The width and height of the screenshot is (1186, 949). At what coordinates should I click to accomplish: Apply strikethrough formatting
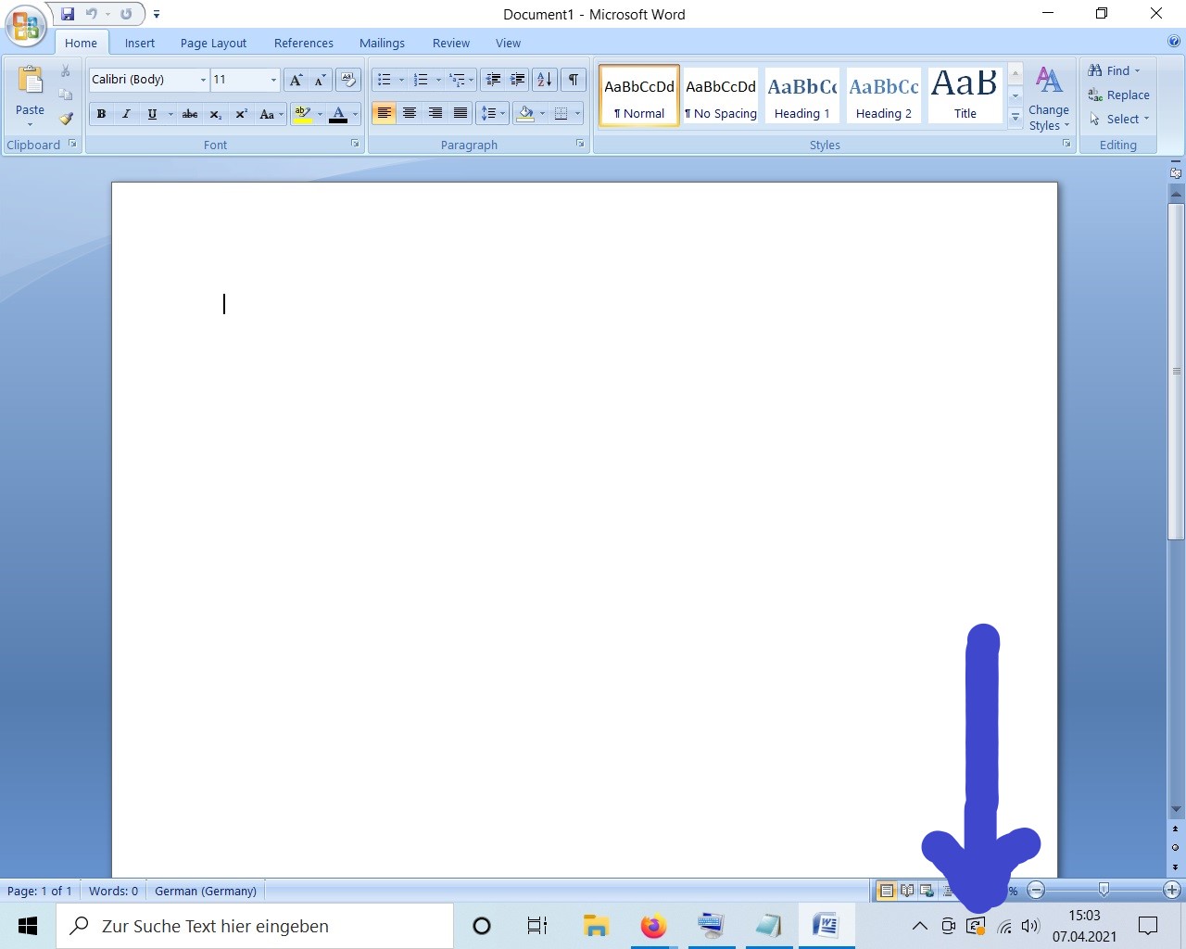tap(189, 114)
